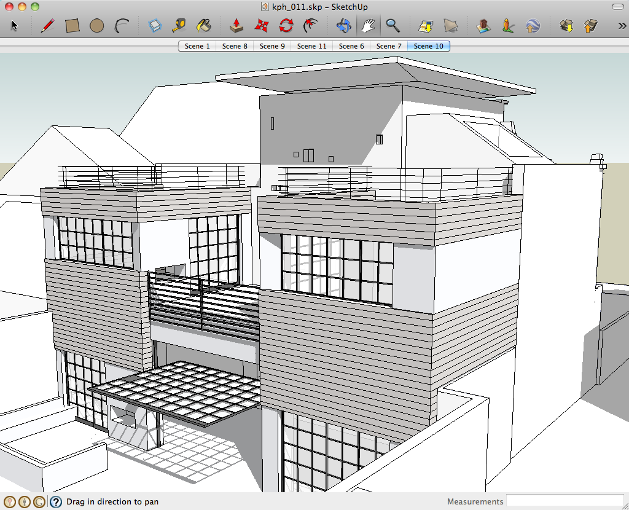629x510 pixels.
Task: Switch to Scene 8 tab
Action: (x=235, y=46)
